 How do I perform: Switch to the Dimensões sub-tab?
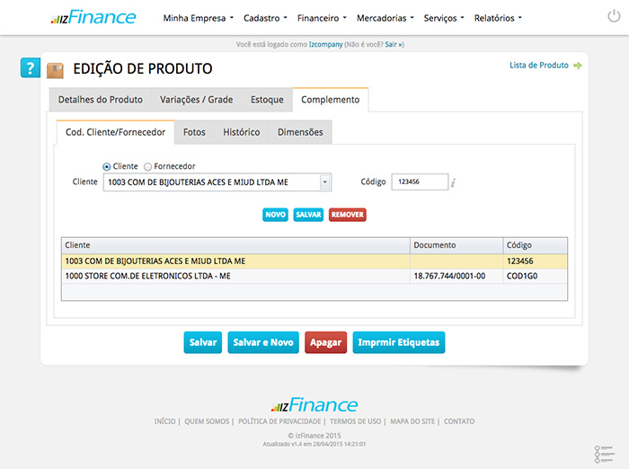point(300,132)
